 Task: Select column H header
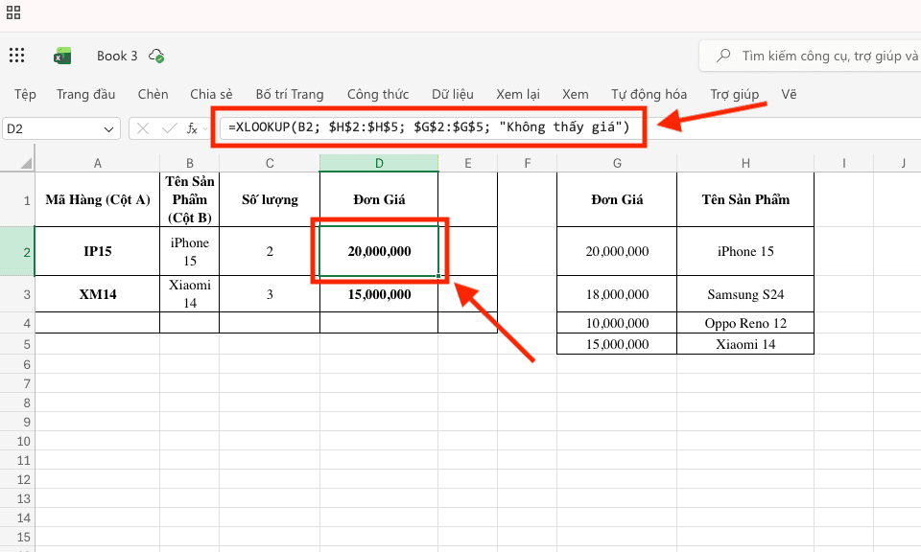pos(745,163)
